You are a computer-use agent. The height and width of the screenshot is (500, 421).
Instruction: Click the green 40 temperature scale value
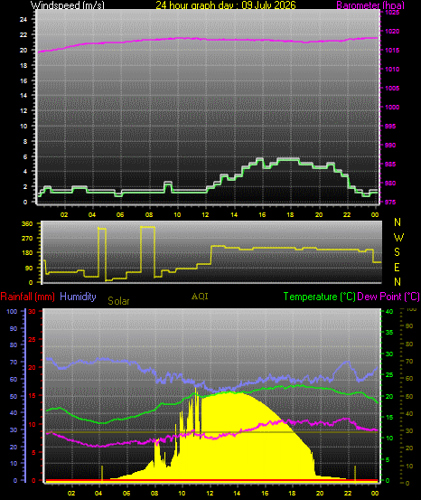point(389,312)
